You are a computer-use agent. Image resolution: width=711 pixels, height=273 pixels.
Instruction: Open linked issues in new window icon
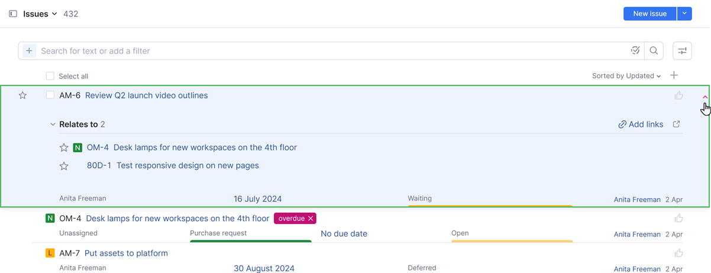point(677,124)
